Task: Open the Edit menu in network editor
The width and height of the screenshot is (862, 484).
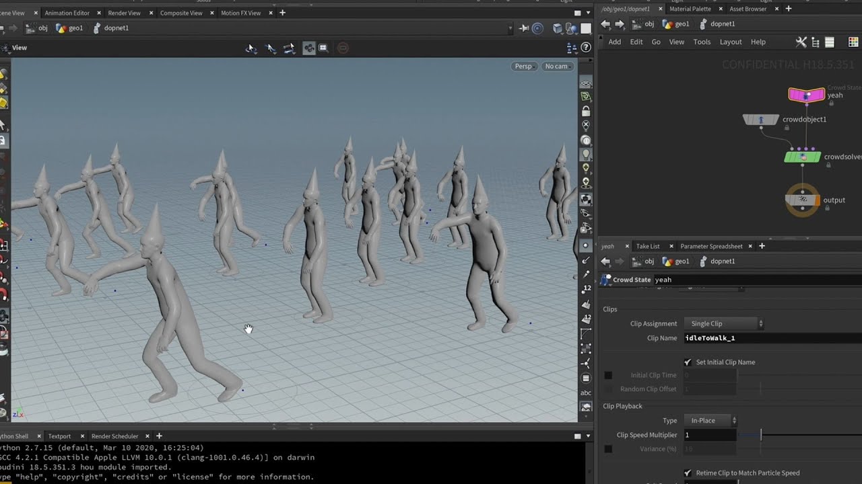Action: coord(636,42)
